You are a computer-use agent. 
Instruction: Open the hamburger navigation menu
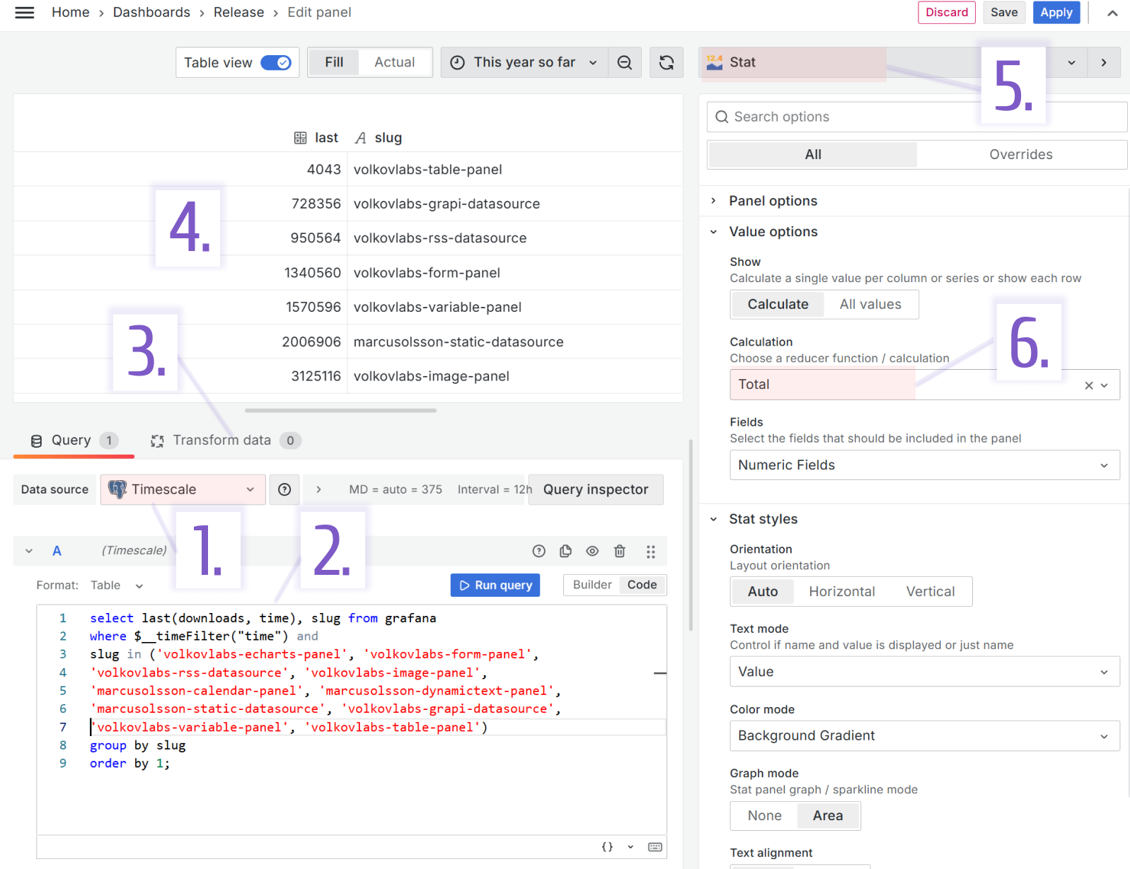coord(25,13)
